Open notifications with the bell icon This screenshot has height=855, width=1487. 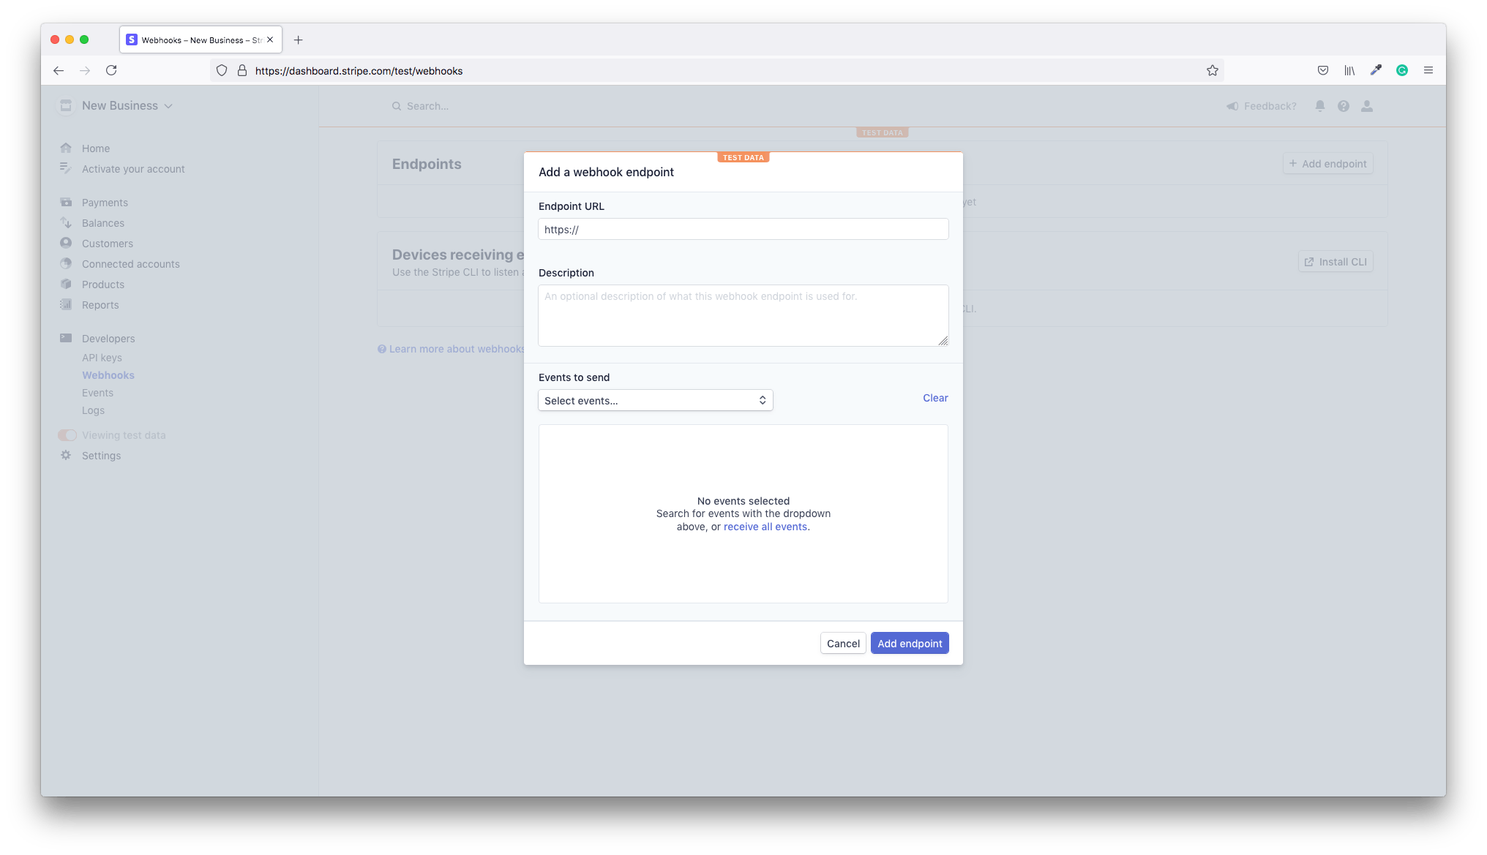[1319, 105]
